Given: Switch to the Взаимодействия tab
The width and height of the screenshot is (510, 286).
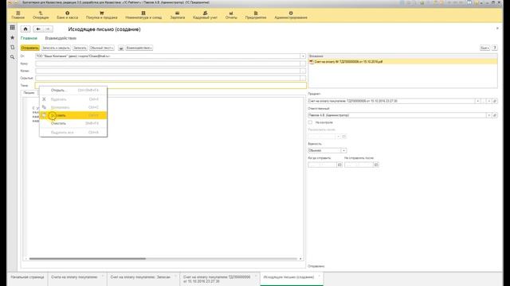Looking at the screenshot, I should click(61, 38).
